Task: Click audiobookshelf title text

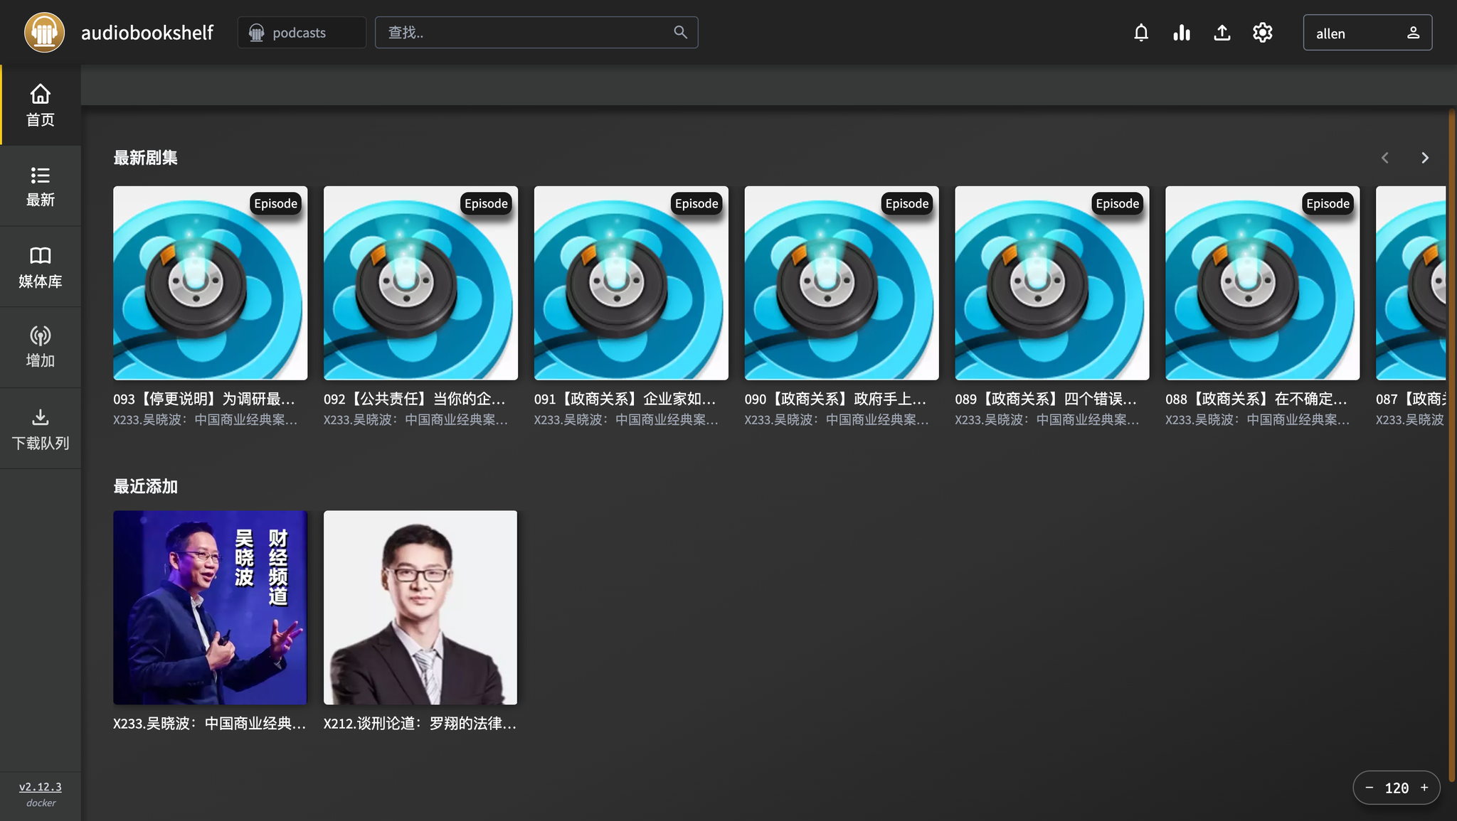Action: click(147, 33)
